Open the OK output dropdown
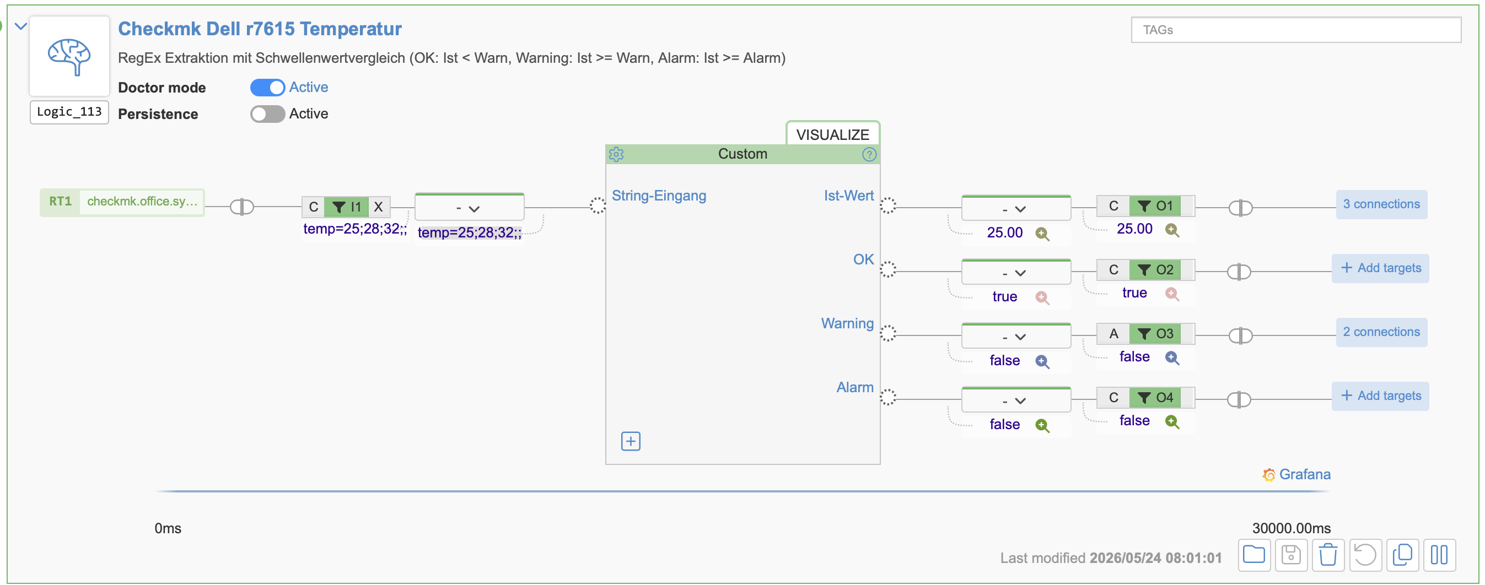The image size is (1485, 585). [1016, 272]
